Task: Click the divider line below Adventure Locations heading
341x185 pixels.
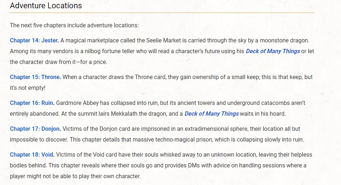Action: (162, 13)
